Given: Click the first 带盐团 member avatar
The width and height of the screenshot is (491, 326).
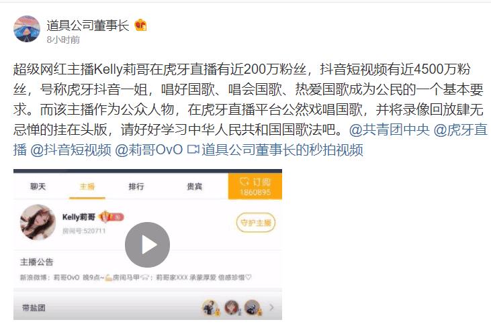Looking at the screenshot, I should pos(210,307).
